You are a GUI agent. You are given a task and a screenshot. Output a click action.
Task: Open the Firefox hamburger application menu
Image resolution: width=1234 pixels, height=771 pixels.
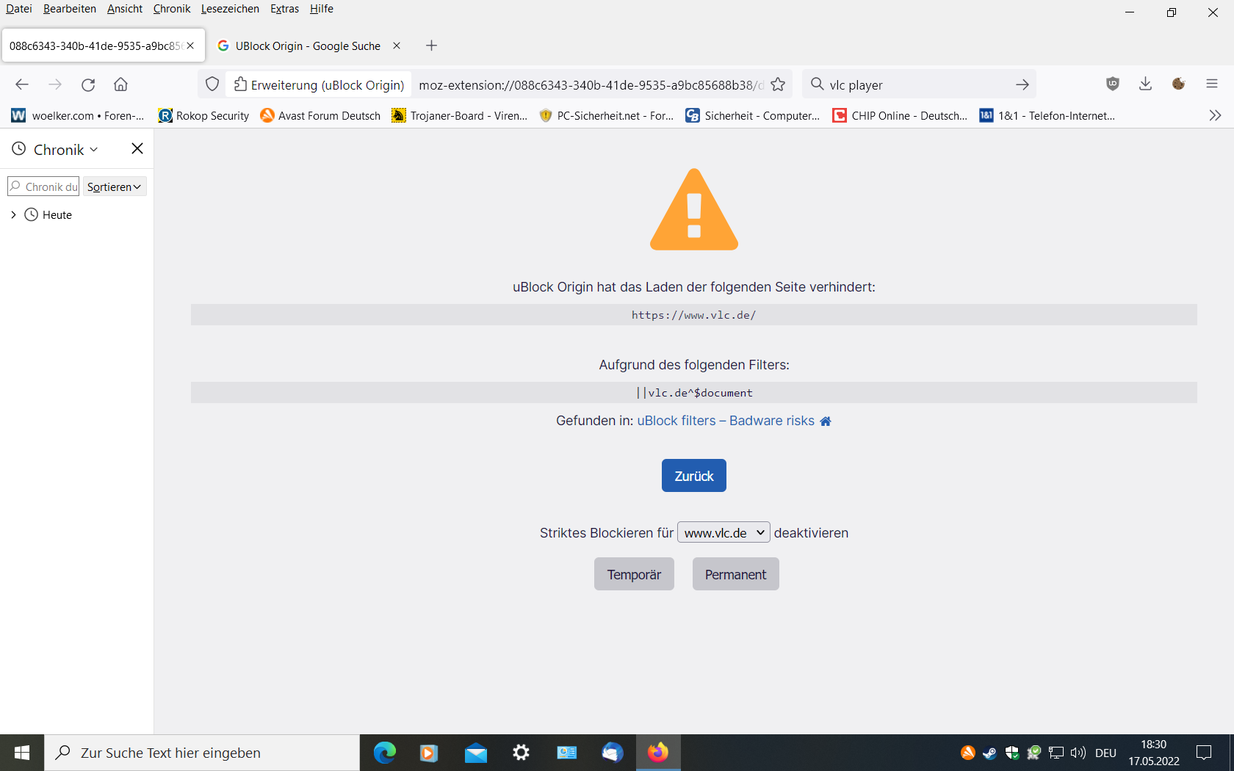(1212, 84)
